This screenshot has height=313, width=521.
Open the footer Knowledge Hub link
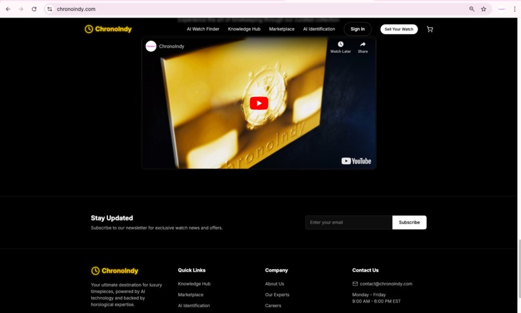(x=195, y=284)
